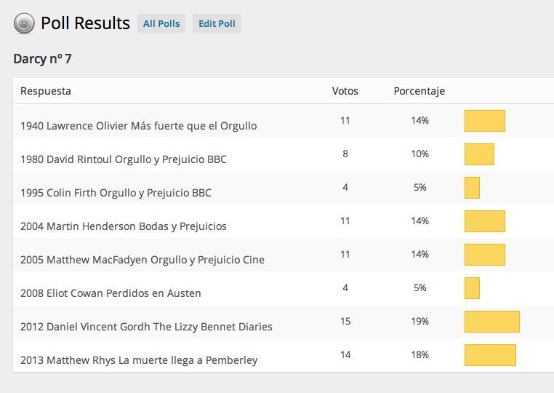Click the vote count 15
Screen dimensions: 554x393
tap(345, 321)
